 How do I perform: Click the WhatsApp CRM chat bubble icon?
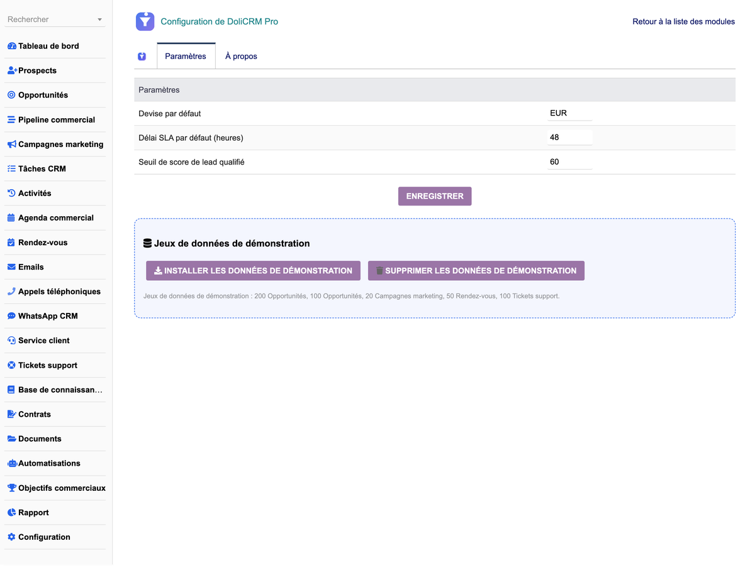pos(11,316)
